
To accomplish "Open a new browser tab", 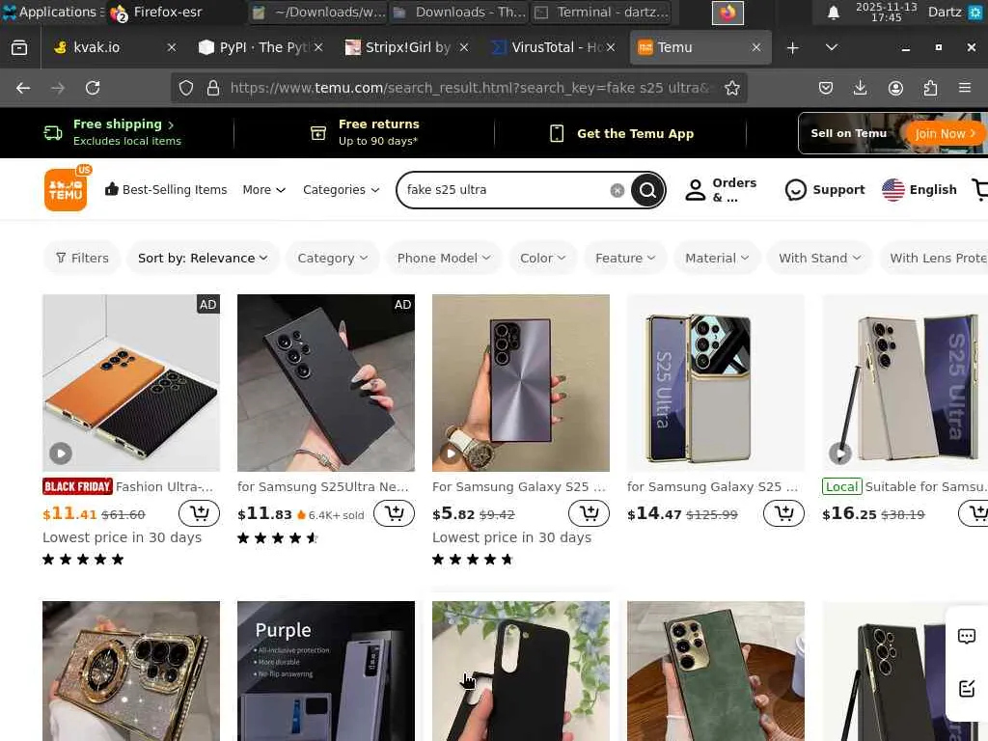I will [x=793, y=48].
